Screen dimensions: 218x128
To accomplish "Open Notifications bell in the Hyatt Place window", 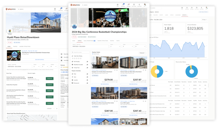I will click(x=61, y=9).
